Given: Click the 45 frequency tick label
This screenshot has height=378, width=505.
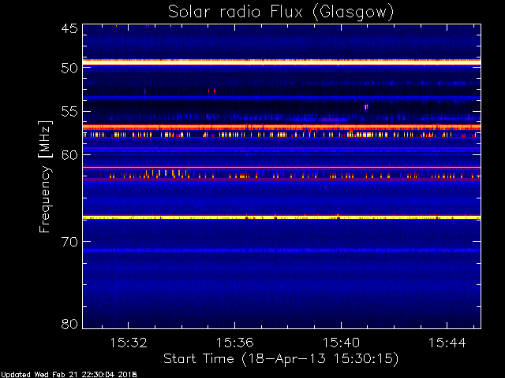Looking at the screenshot, I should click(x=69, y=28).
